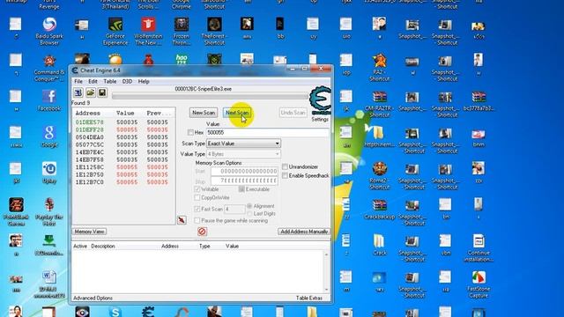Launch FastStone Capture desktop icon

(479, 284)
